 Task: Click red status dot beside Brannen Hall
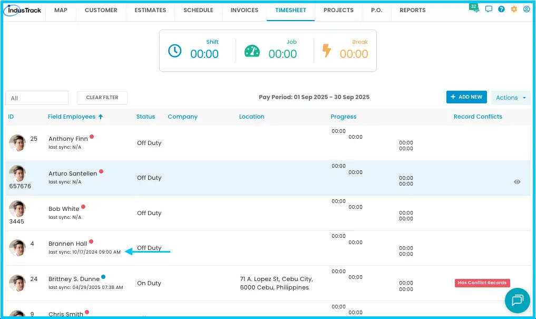[91, 241]
